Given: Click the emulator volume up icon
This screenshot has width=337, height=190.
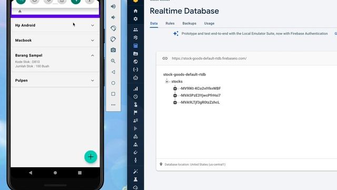Looking at the screenshot, I should point(113,6).
